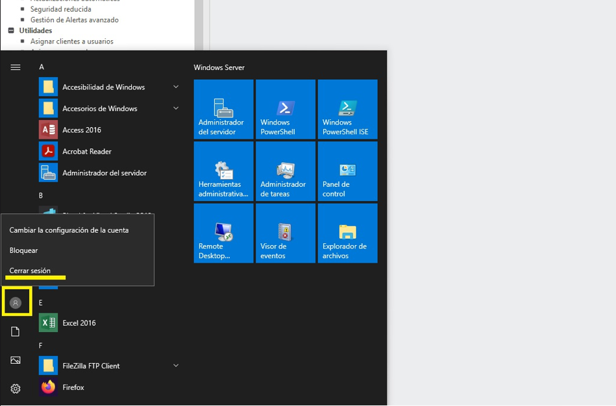
Task: Open the hamburger menu in Start
Action: (x=16, y=67)
